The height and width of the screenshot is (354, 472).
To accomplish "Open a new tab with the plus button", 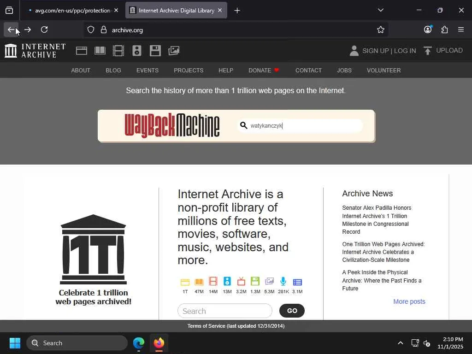I will (237, 11).
